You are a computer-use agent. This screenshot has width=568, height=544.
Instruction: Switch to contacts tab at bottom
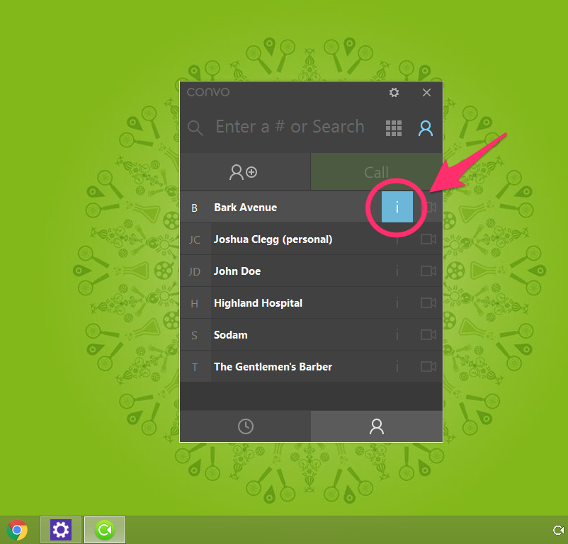377,426
